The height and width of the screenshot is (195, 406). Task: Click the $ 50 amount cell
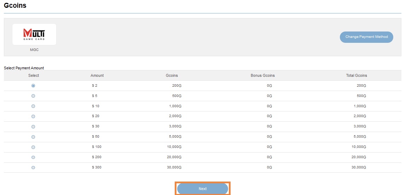pyautogui.click(x=95, y=137)
